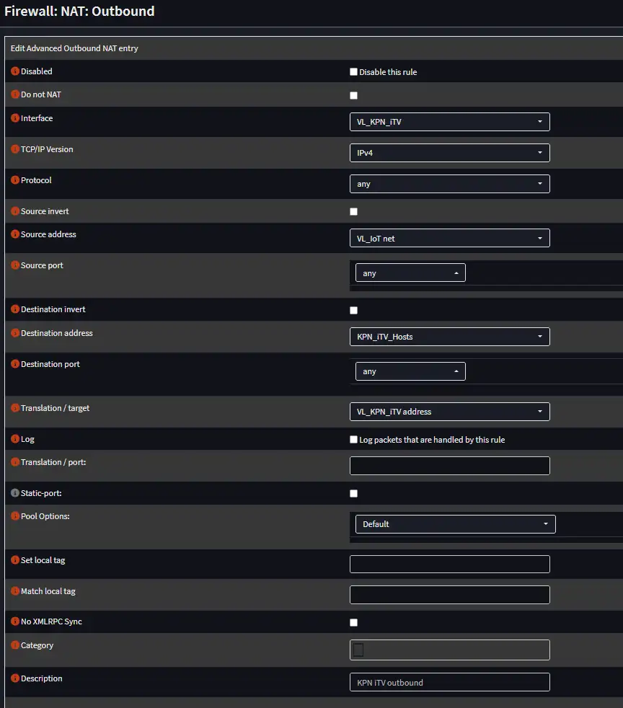Open help icon for TCP/IP Version

15,149
